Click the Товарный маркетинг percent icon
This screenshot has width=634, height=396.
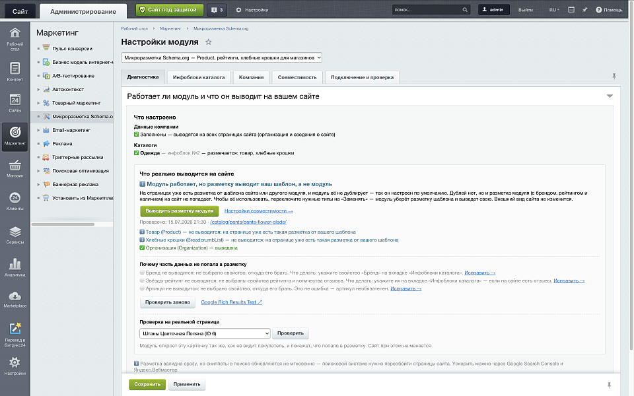pyautogui.click(x=46, y=103)
